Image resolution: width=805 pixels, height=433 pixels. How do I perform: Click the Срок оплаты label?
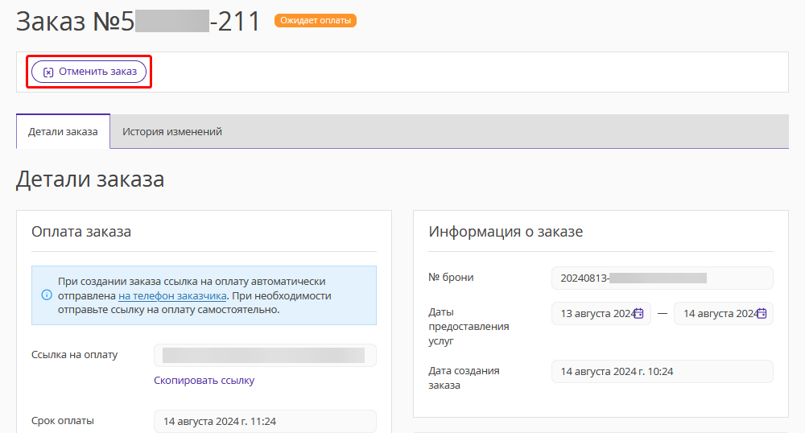(x=63, y=421)
